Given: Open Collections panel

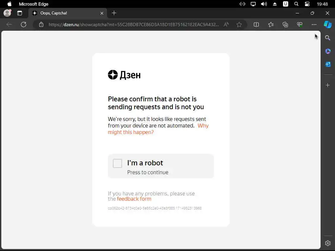Looking at the screenshot, I should (x=285, y=25).
